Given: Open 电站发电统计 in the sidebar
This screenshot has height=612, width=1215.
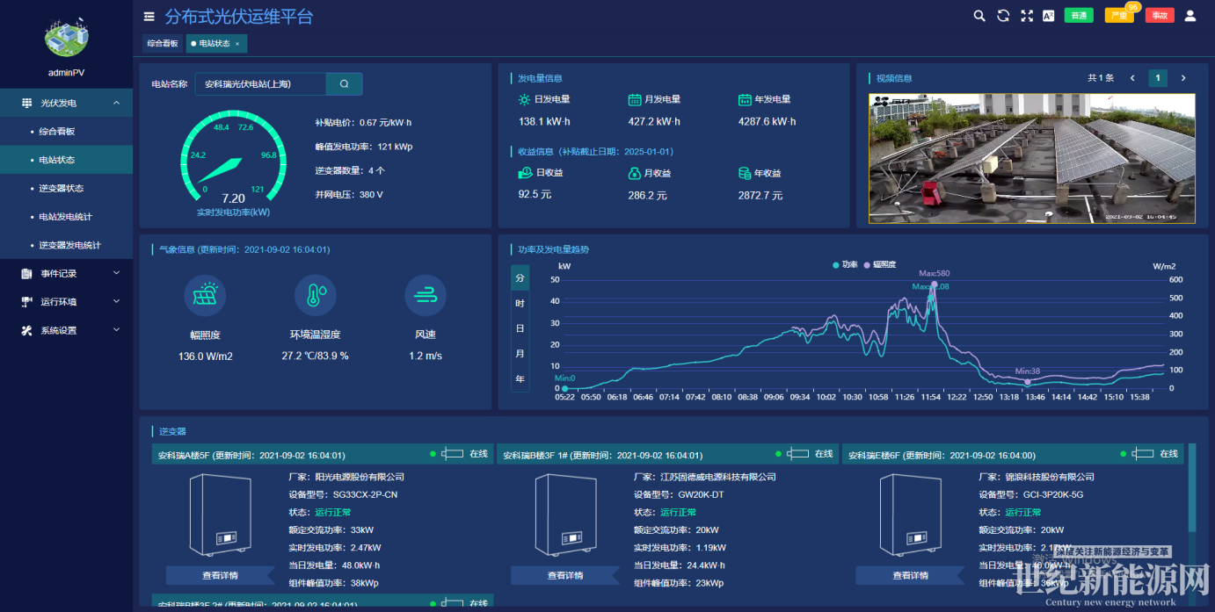Looking at the screenshot, I should 66,216.
